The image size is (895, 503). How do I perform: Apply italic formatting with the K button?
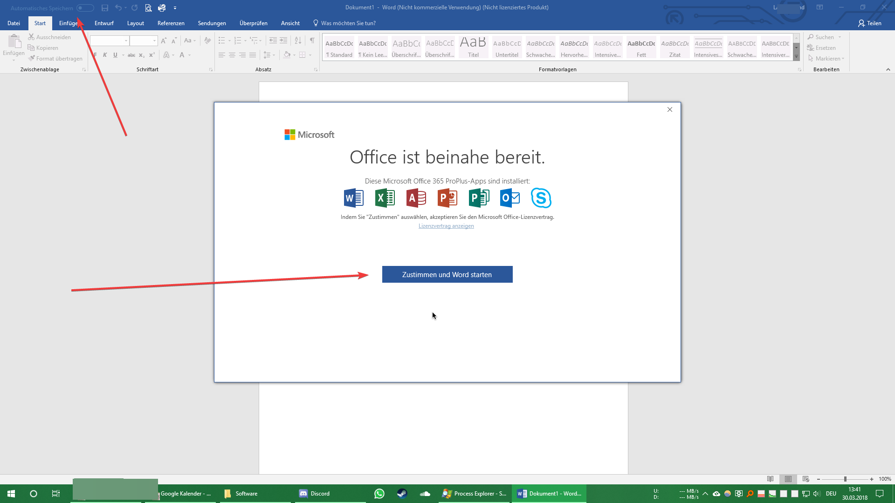(x=105, y=55)
